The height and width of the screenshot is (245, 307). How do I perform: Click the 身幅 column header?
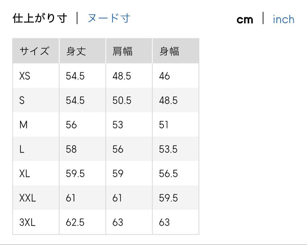pos(169,51)
